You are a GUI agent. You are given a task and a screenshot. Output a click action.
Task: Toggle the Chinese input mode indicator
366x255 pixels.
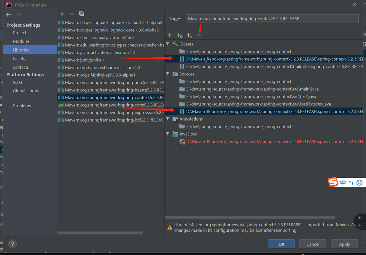[x=343, y=182]
